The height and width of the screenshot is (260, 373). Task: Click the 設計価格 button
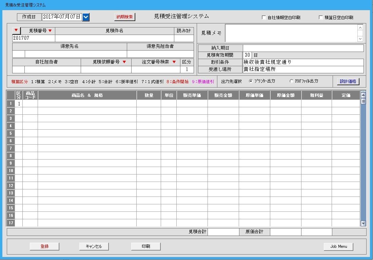[348, 81]
